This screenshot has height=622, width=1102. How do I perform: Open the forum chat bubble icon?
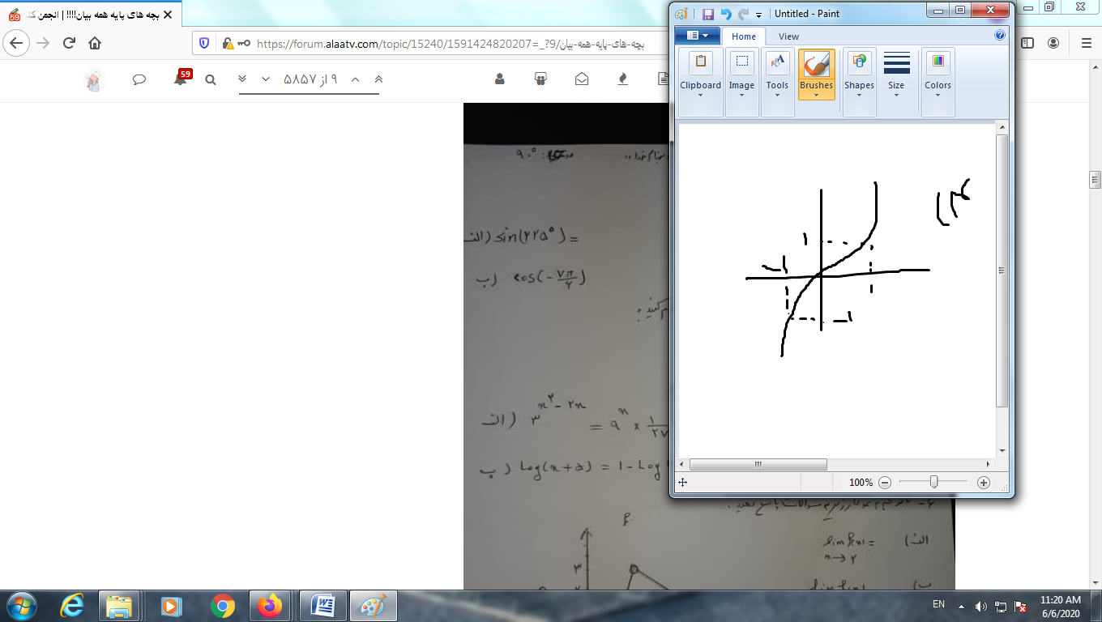tap(139, 79)
